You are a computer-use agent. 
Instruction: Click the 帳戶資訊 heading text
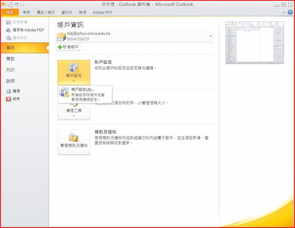click(70, 25)
